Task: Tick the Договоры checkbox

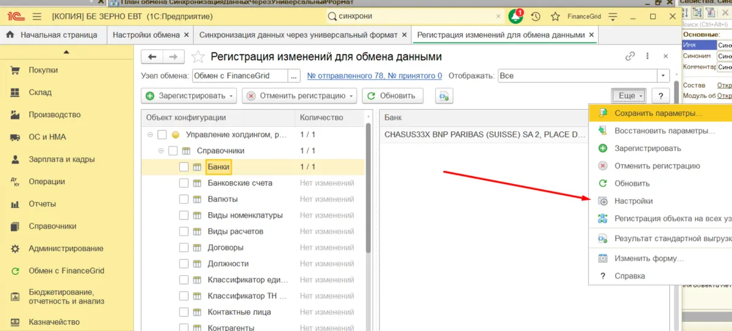Action: click(184, 247)
